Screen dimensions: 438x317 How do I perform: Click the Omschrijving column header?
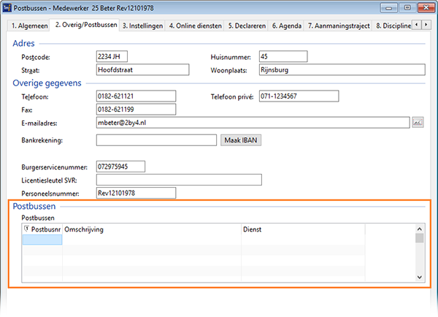tap(152, 229)
